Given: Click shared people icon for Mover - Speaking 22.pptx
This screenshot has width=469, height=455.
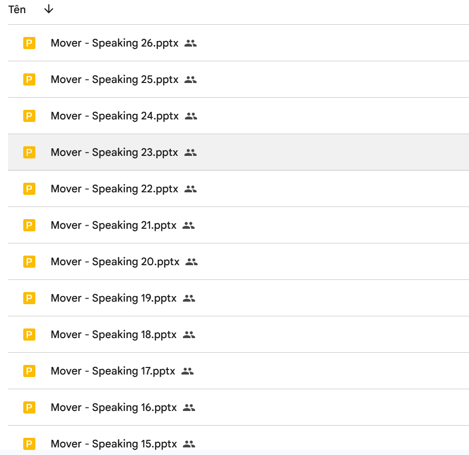Looking at the screenshot, I should [x=191, y=189].
